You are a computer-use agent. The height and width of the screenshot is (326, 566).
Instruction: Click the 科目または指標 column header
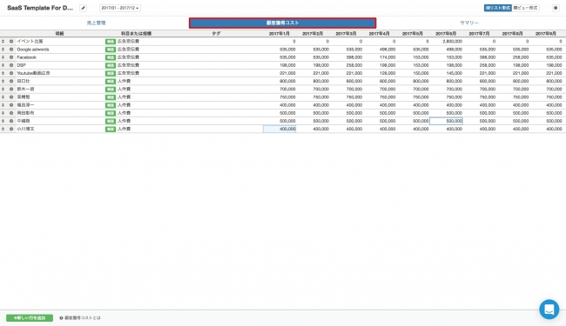137,34
